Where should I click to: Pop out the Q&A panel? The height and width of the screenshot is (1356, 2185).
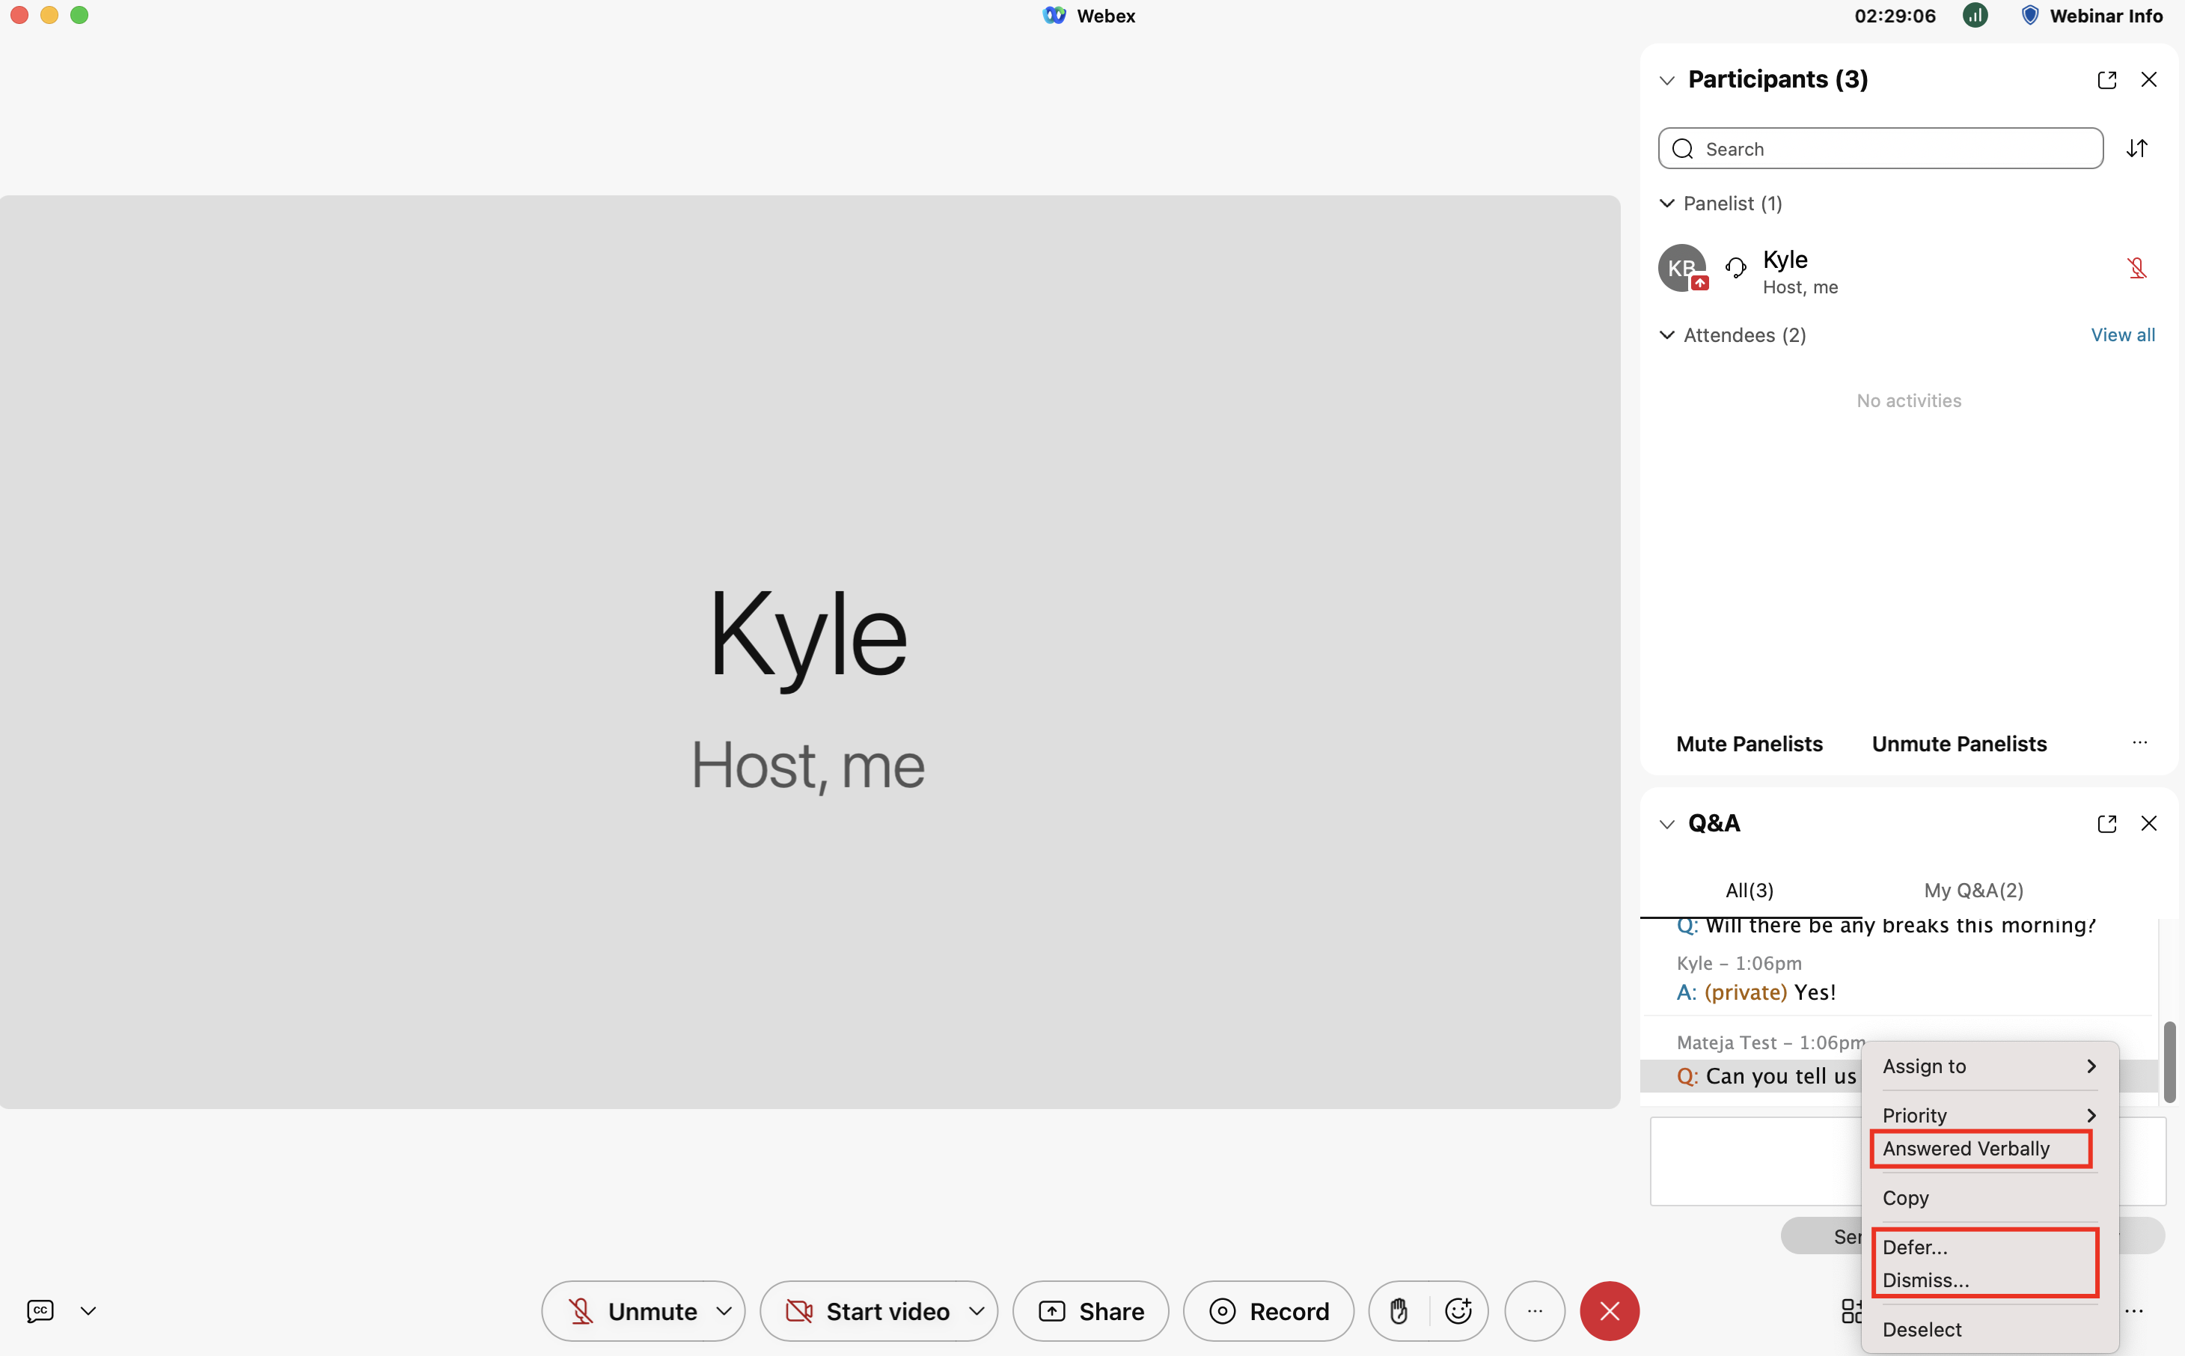pos(2106,823)
